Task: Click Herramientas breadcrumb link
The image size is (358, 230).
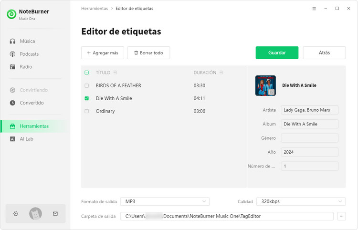Action: pos(95,9)
